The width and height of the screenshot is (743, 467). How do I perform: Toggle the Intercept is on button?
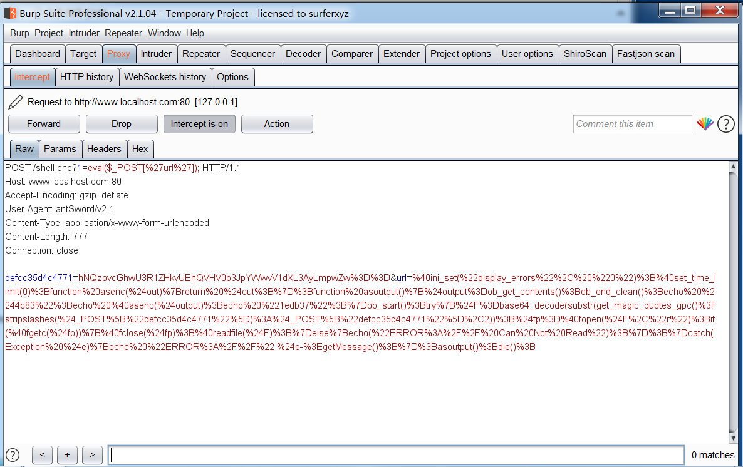(x=199, y=124)
